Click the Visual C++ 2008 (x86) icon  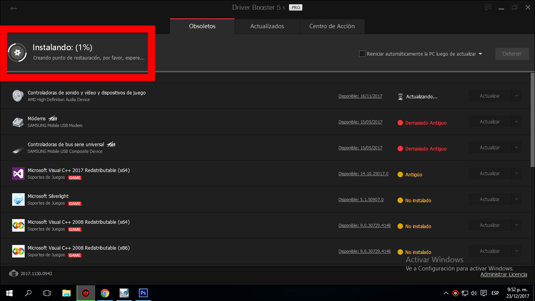(x=18, y=251)
